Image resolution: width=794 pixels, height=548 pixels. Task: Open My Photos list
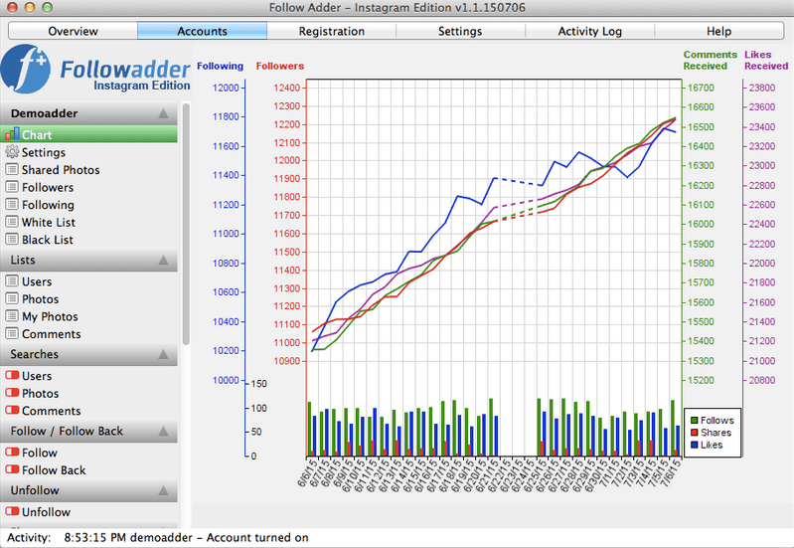(88, 316)
